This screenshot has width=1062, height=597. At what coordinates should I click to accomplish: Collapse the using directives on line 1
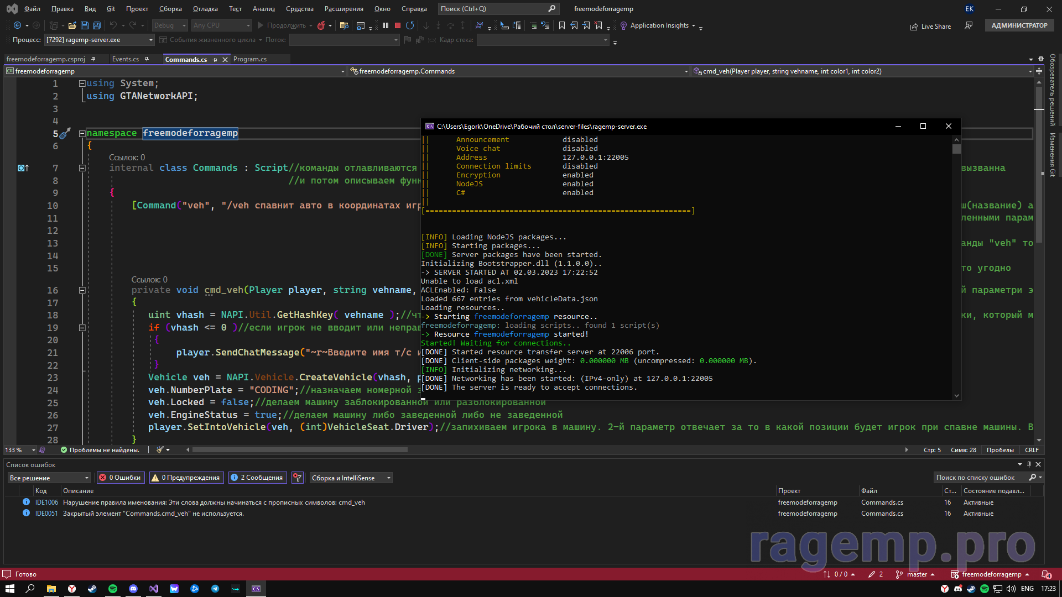[82, 83]
